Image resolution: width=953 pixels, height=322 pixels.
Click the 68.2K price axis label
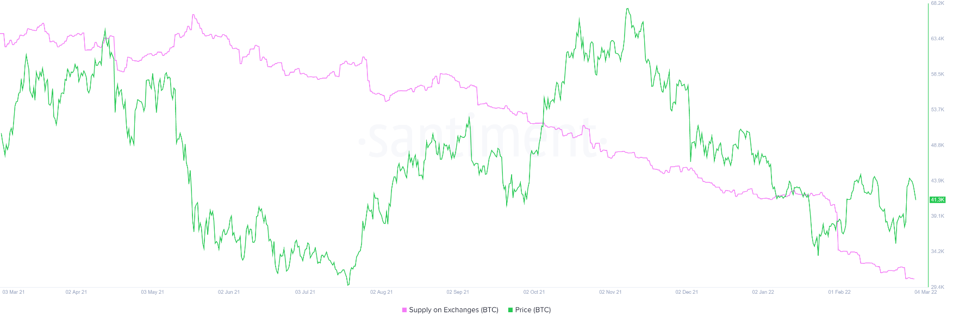tap(938, 3)
